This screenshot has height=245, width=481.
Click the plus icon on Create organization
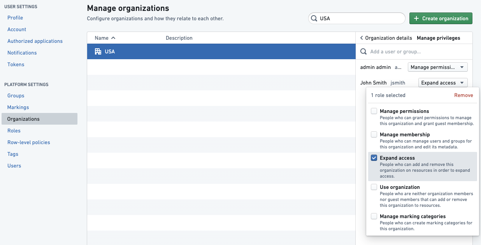point(416,18)
